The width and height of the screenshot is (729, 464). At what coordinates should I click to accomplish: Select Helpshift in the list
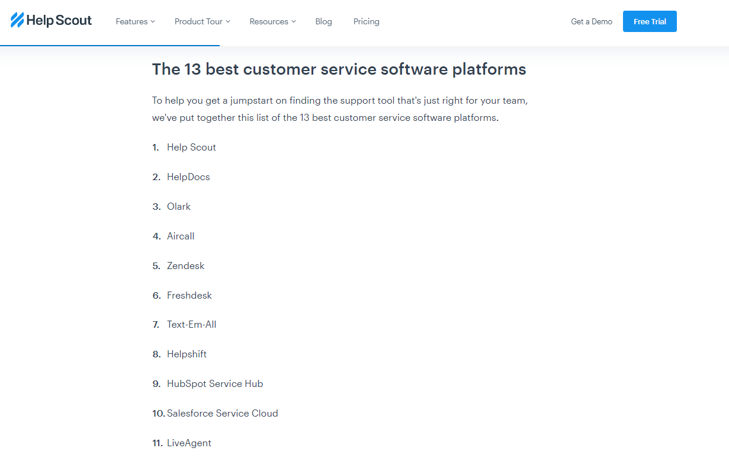click(187, 354)
